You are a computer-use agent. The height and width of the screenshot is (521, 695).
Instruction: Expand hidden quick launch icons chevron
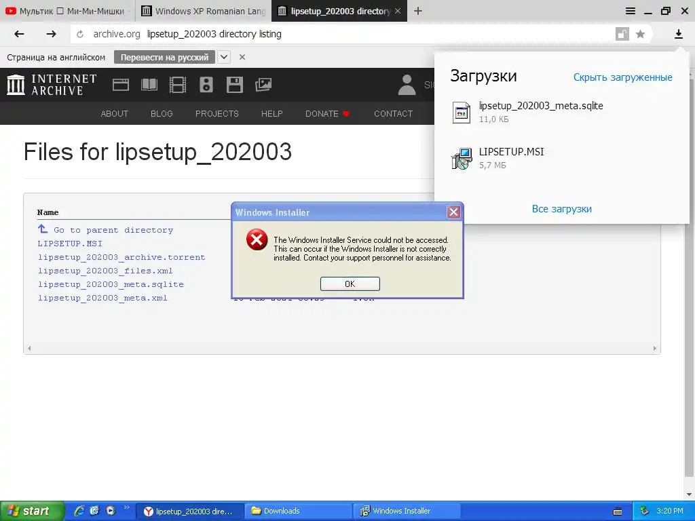126,507
